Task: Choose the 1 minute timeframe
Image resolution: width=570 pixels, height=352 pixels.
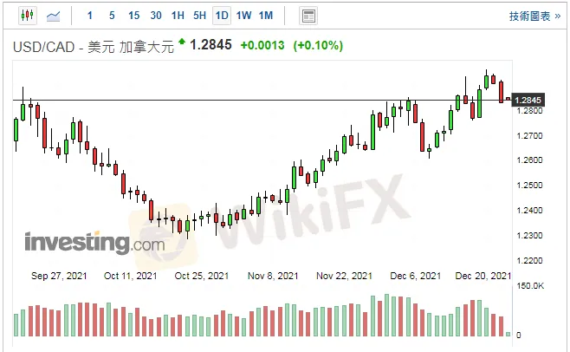Action: click(90, 16)
